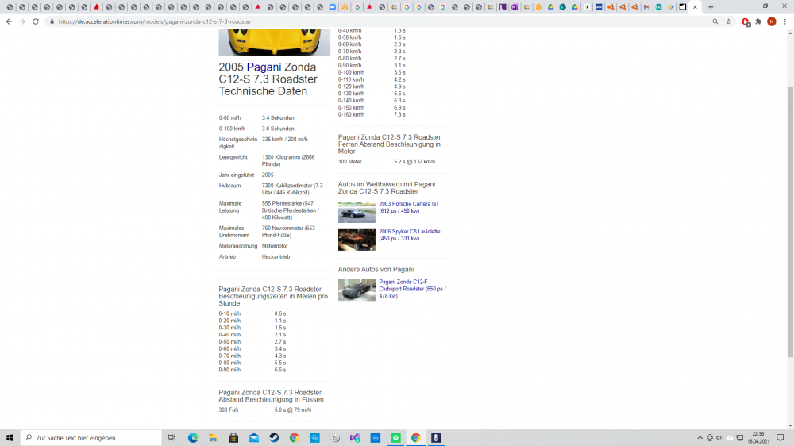Select the 'Heckantrieb' value

[276, 256]
